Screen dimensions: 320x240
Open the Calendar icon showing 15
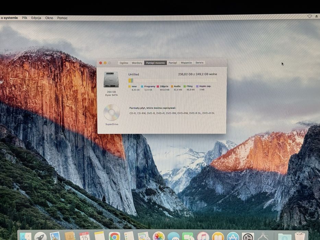pos(85,236)
